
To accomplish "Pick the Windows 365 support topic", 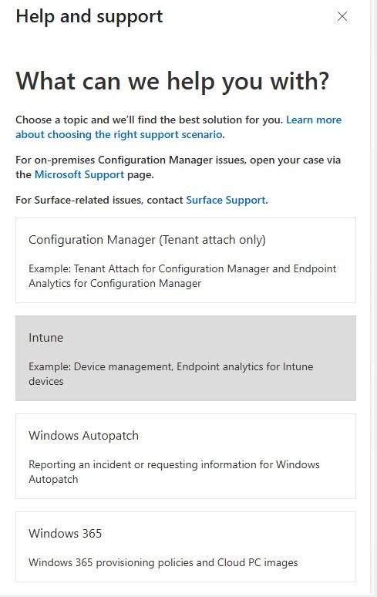I will coord(186,547).
